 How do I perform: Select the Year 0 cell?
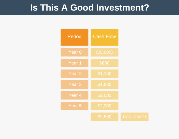pos(74,52)
